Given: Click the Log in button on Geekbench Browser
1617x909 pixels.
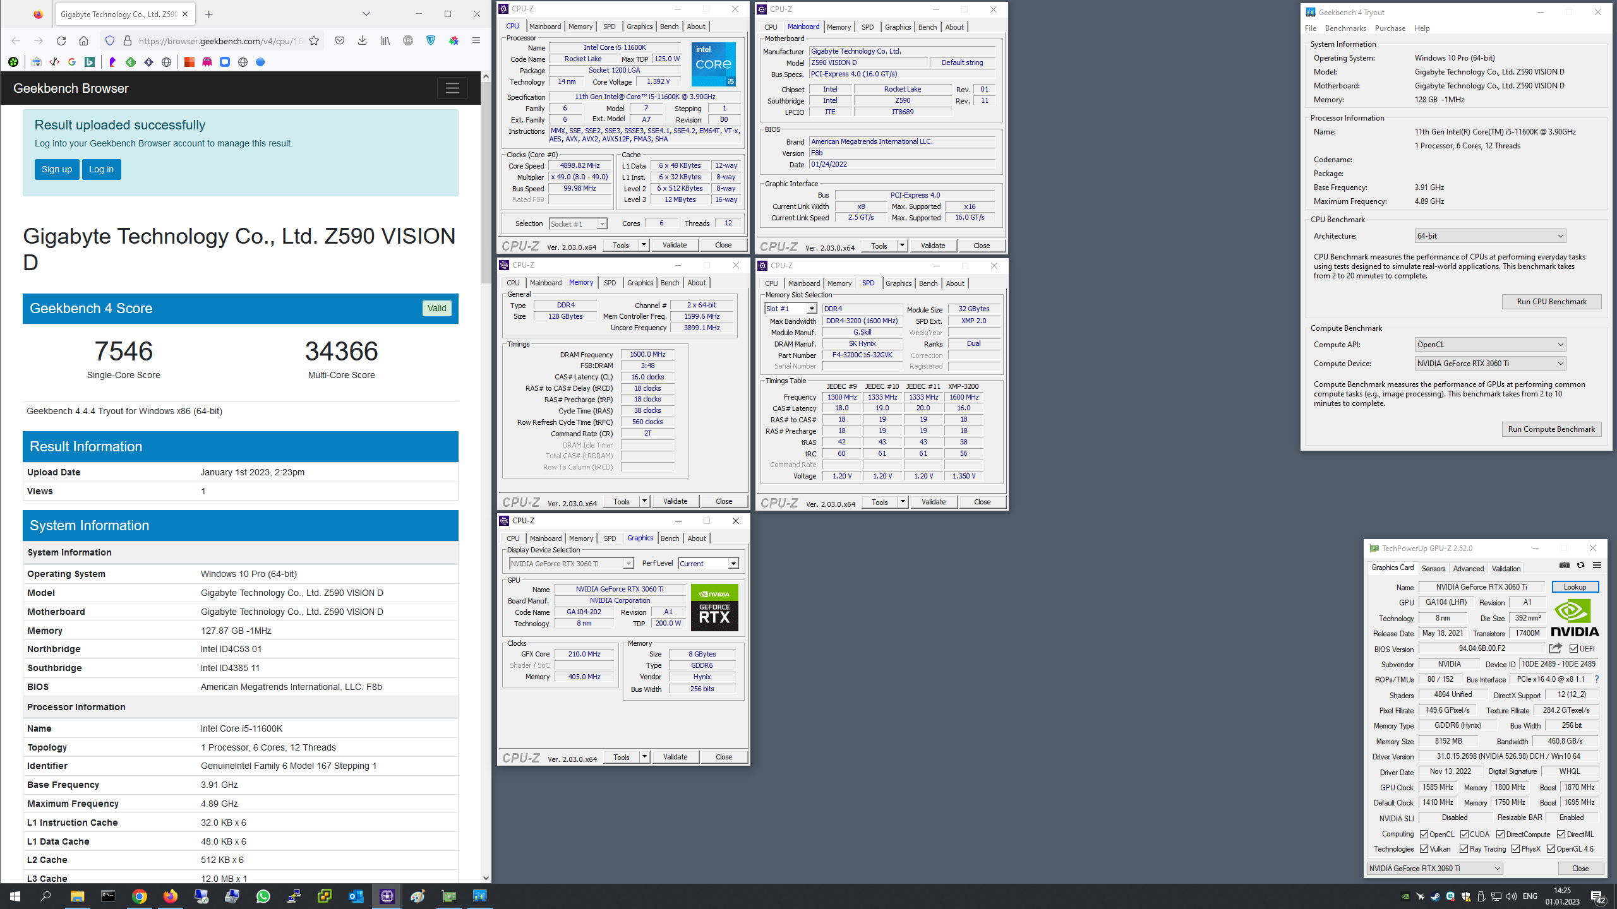Looking at the screenshot, I should [101, 169].
